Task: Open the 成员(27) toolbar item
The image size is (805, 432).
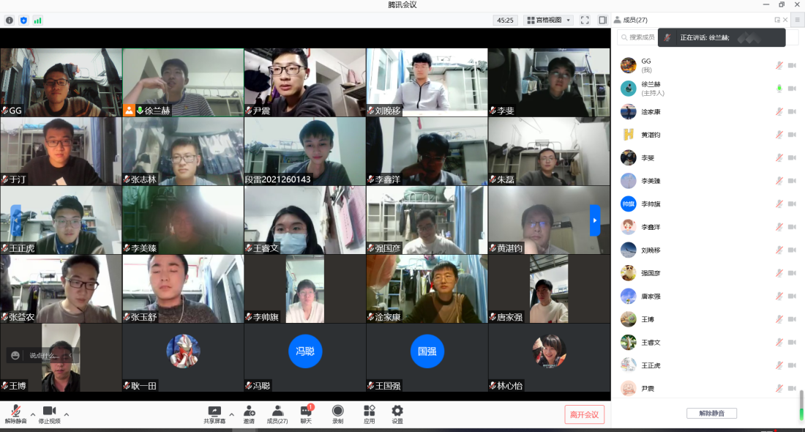Action: 277,414
